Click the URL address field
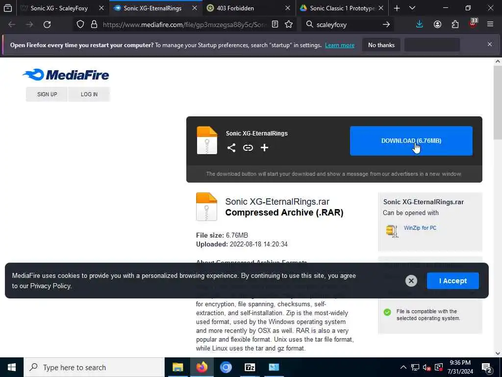Screen dimensions: 502x377 click(x=184, y=25)
